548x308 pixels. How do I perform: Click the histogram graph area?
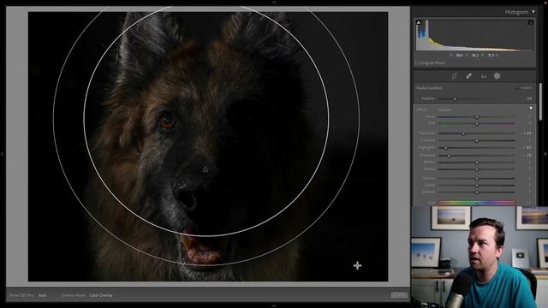(x=474, y=35)
